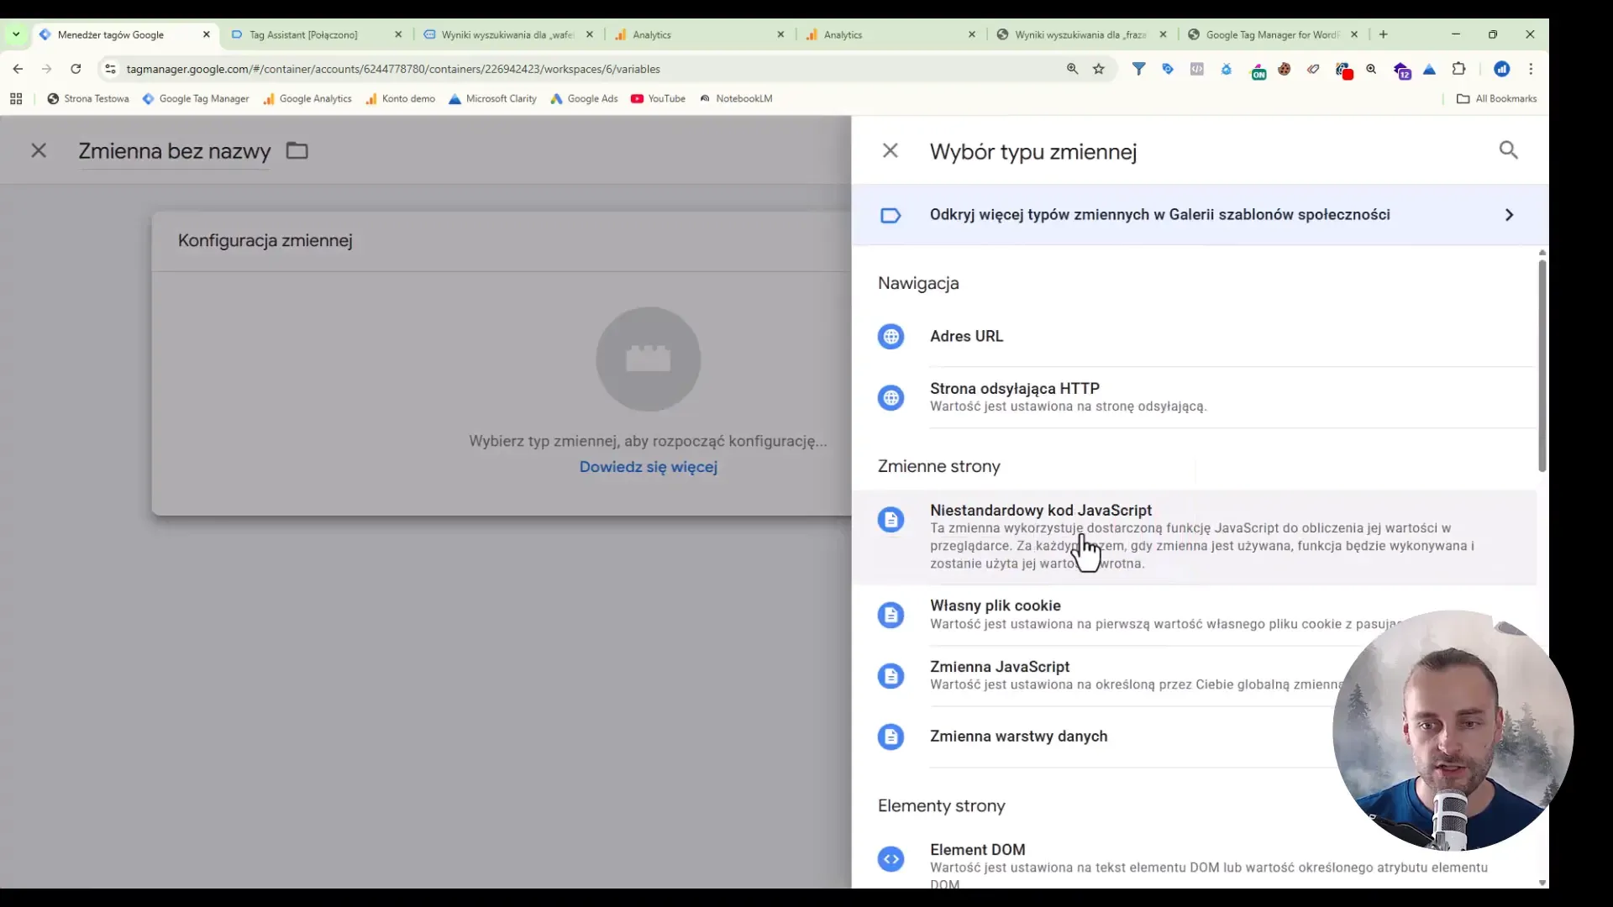Click the blue tag extension icon

(x=1168, y=69)
